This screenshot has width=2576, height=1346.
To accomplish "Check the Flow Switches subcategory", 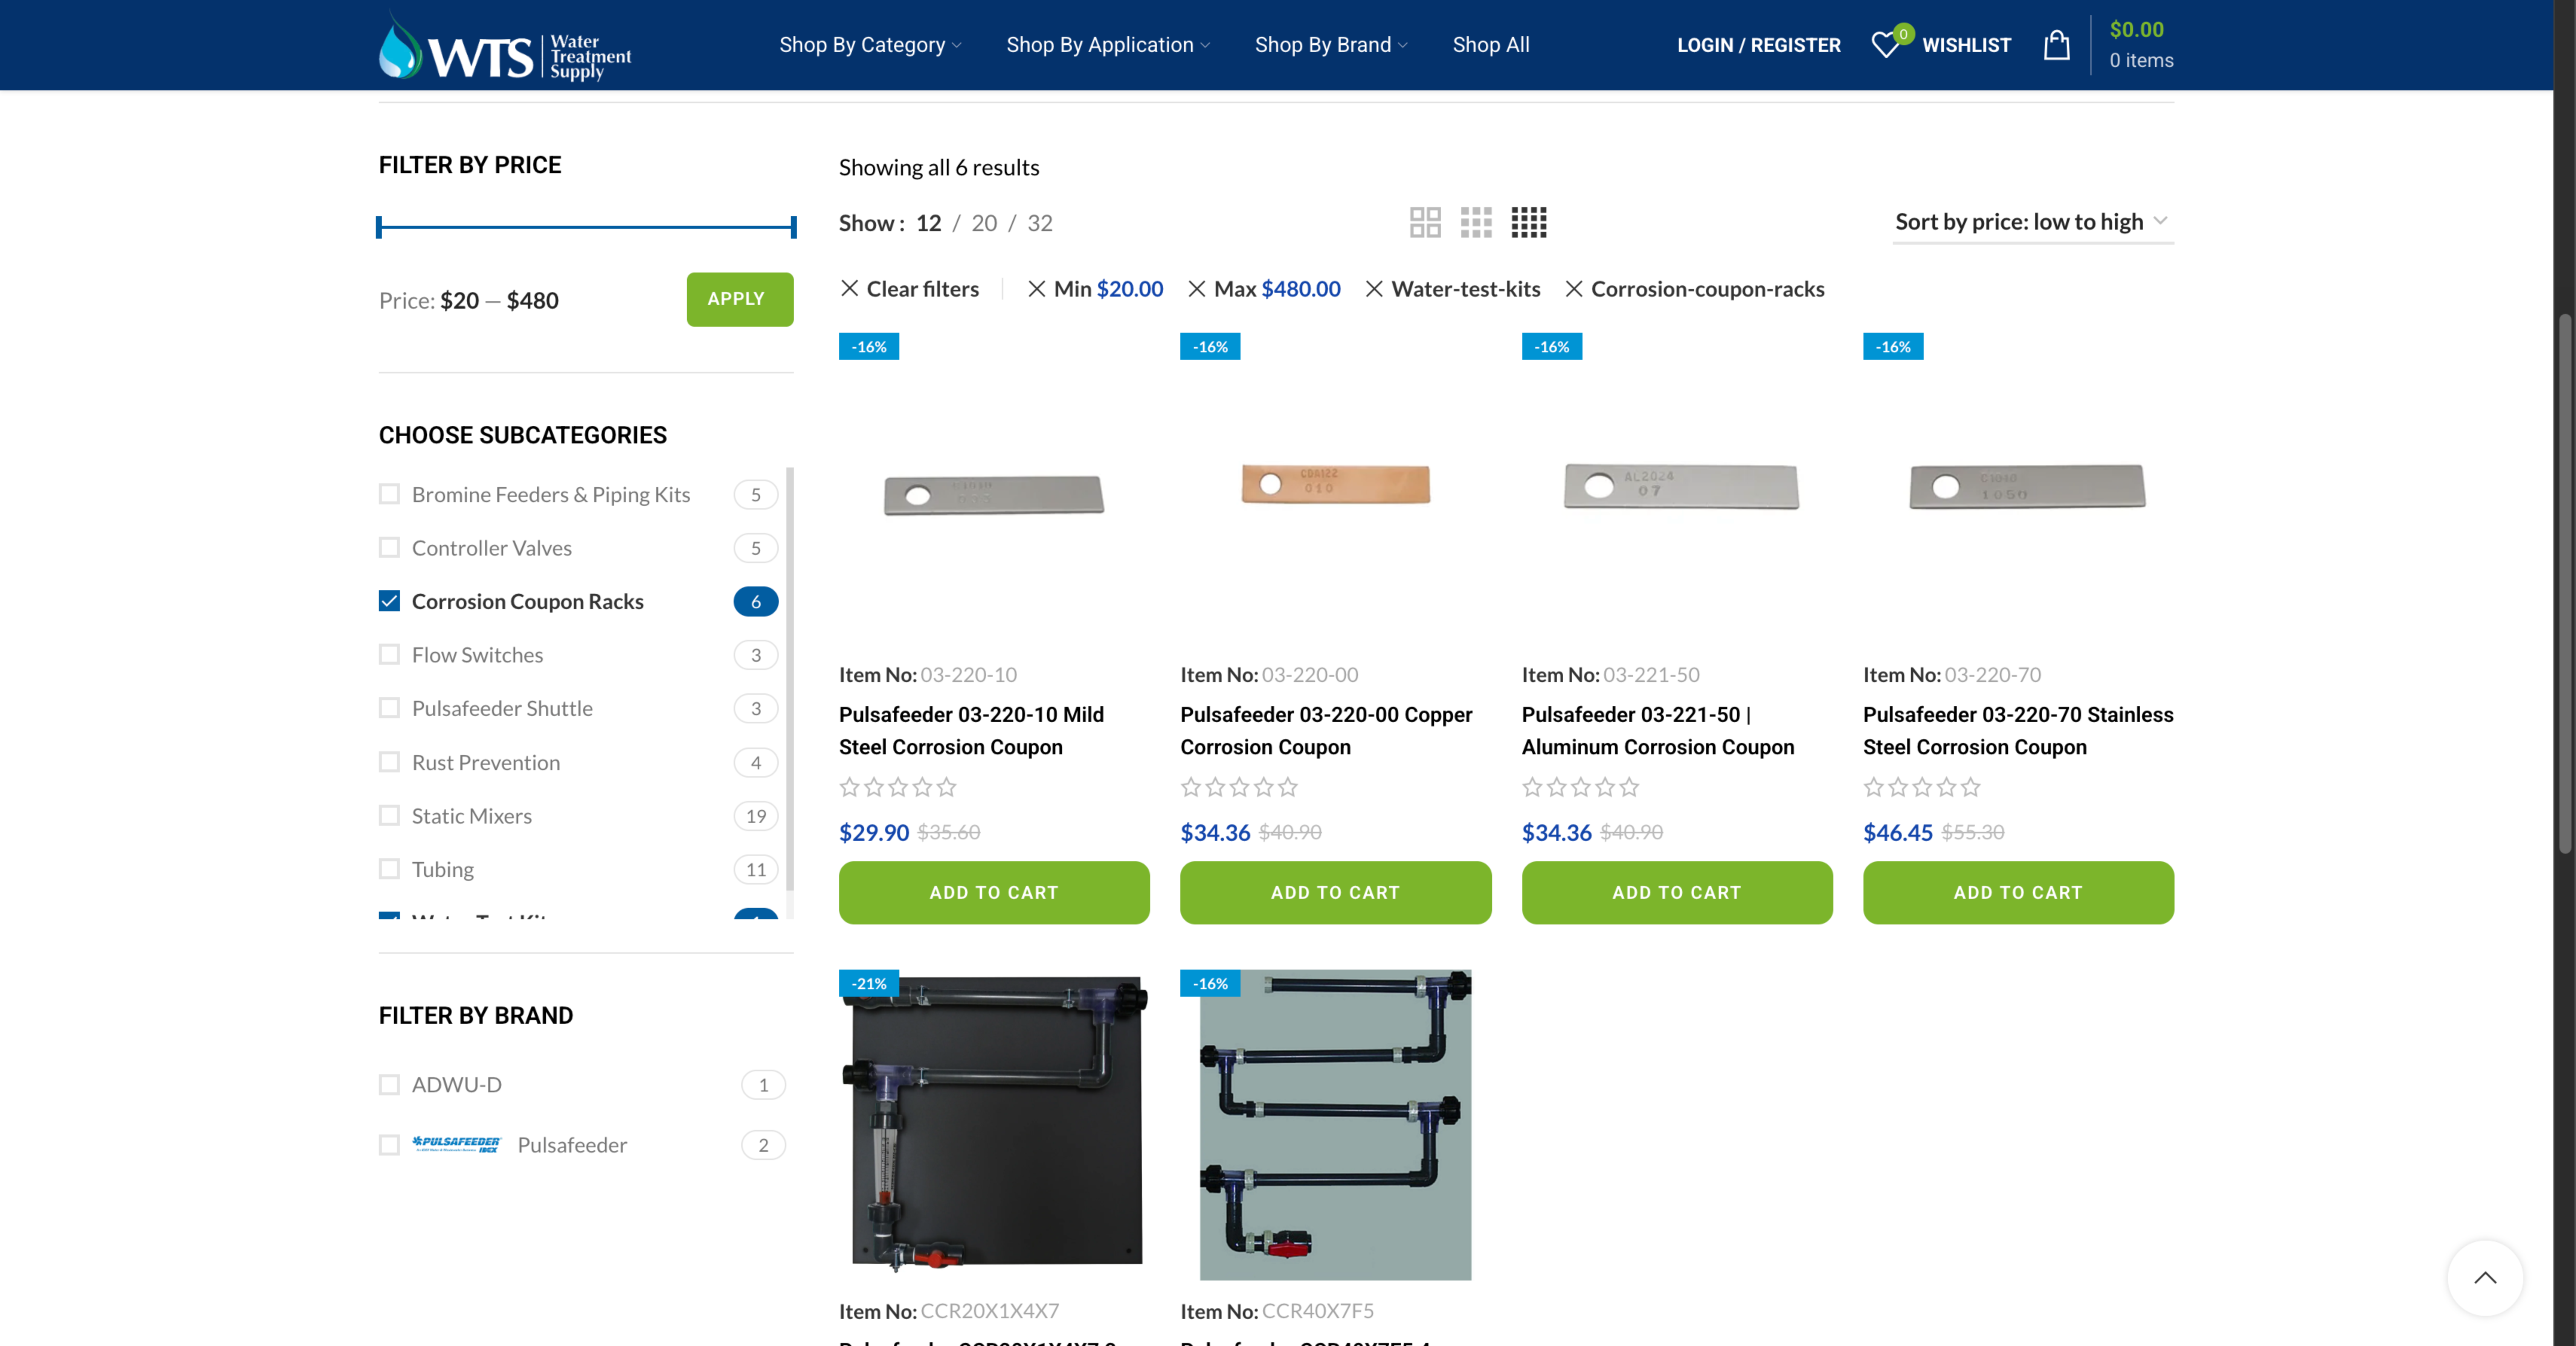I will point(389,655).
